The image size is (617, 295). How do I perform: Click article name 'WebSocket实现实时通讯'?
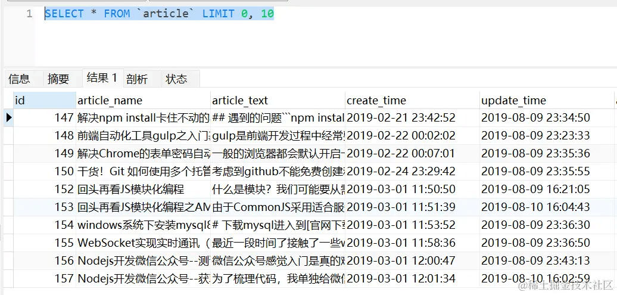click(143, 243)
